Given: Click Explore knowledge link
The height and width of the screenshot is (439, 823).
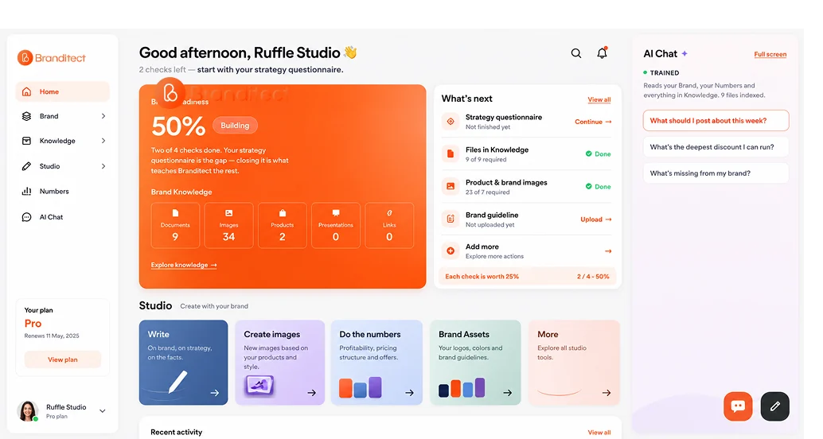Looking at the screenshot, I should coord(184,265).
